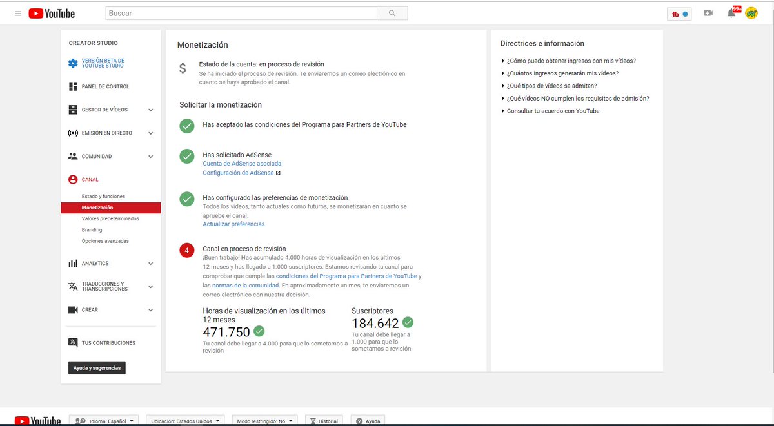The image size is (774, 426).
Task: Click the search magnifier button
Action: click(x=392, y=13)
